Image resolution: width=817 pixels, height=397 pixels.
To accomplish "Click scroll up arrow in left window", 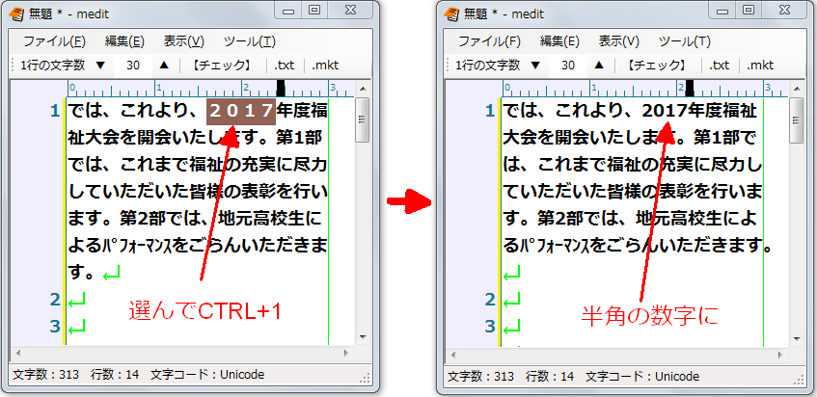I will pyautogui.click(x=363, y=88).
